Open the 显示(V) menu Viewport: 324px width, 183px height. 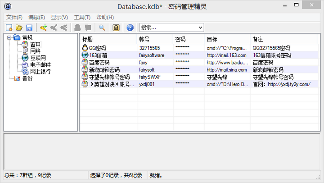pyautogui.click(x=59, y=18)
